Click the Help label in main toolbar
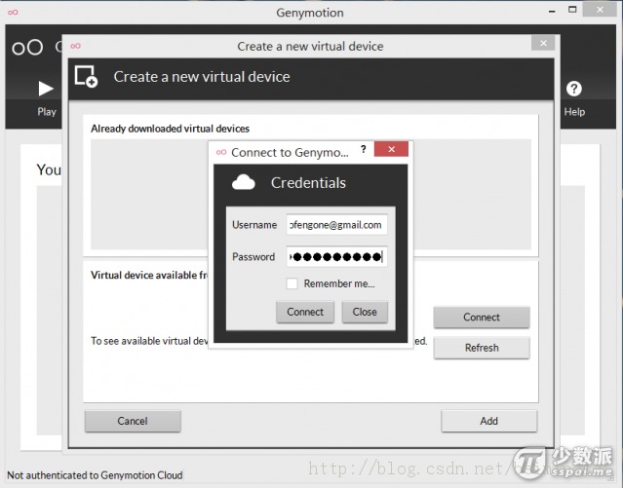623x488 pixels. pos(574,112)
